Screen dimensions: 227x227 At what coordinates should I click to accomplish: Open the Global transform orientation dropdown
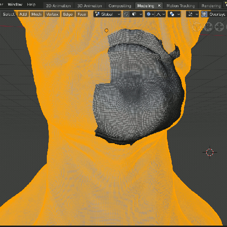click(107, 14)
